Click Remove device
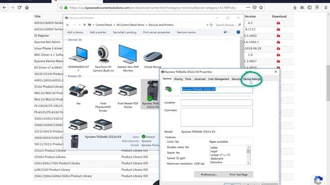 [186, 32]
